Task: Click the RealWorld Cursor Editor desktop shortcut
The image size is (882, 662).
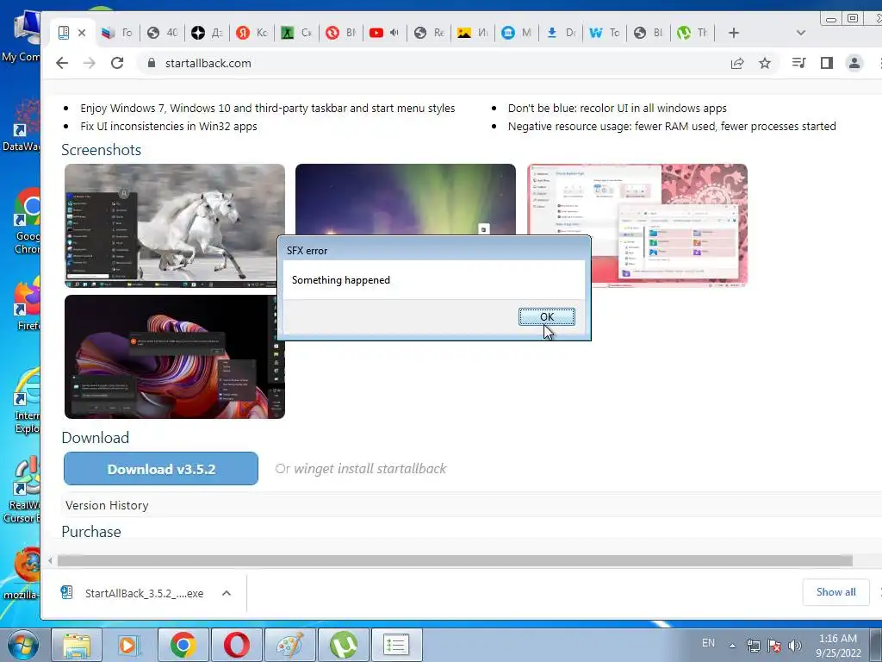Action: pos(22,490)
